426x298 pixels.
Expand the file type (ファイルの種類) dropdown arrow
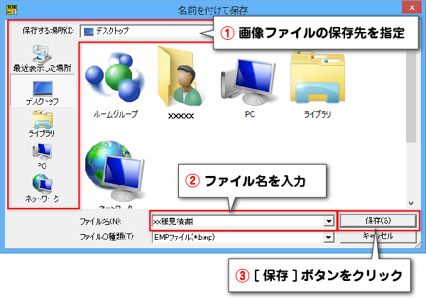pyautogui.click(x=329, y=238)
